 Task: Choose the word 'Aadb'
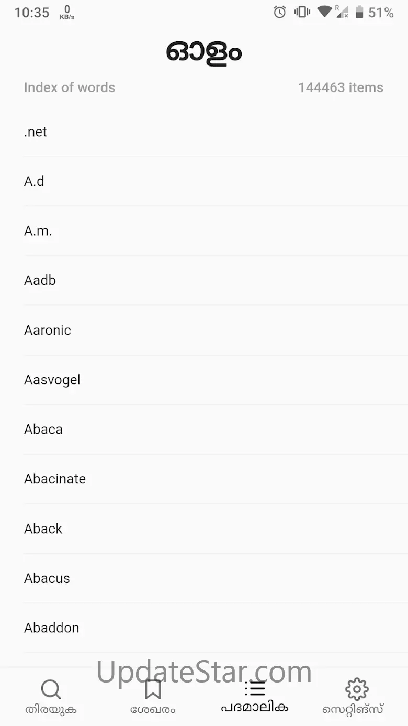coord(40,281)
